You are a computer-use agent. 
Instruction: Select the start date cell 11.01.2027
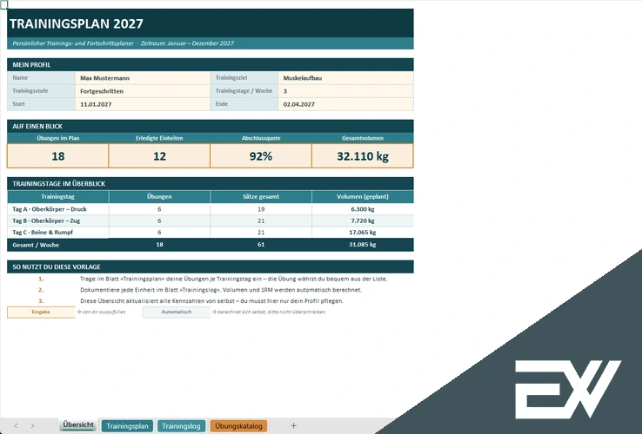(x=143, y=104)
